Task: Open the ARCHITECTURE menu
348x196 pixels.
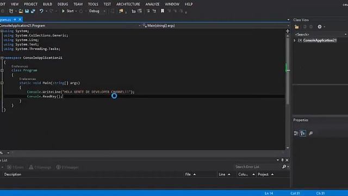Action: [128, 4]
